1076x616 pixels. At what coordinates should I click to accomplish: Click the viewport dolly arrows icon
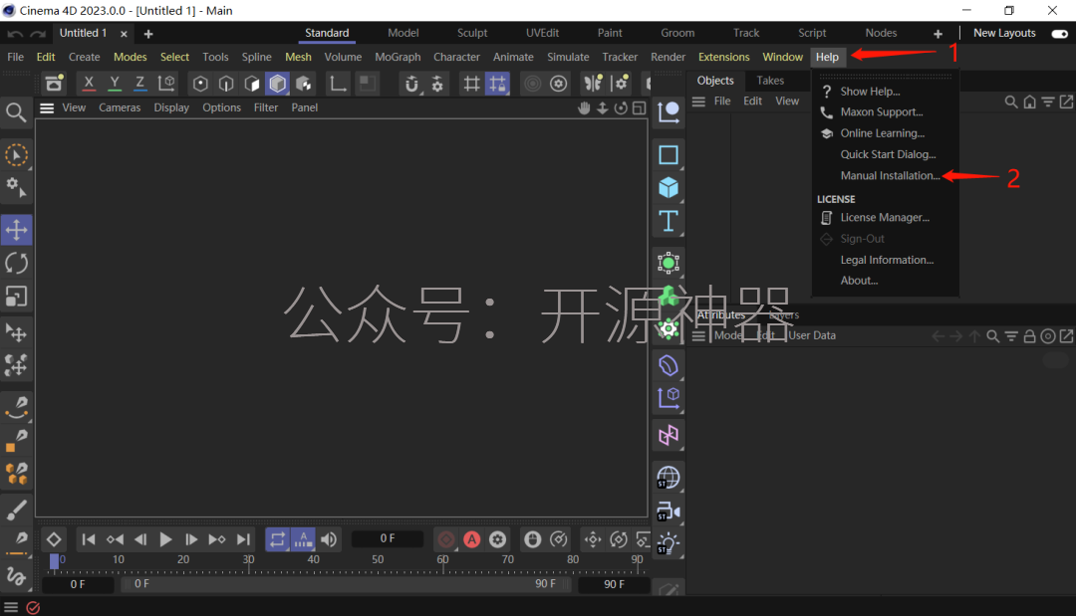click(x=603, y=107)
